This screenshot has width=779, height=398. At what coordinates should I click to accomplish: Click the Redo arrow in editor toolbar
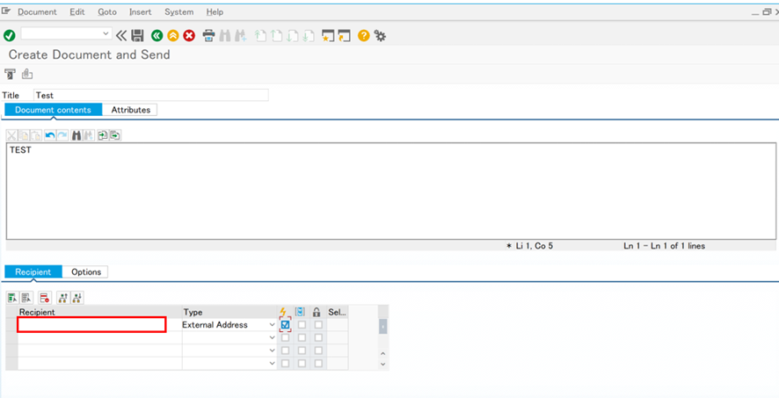point(62,135)
